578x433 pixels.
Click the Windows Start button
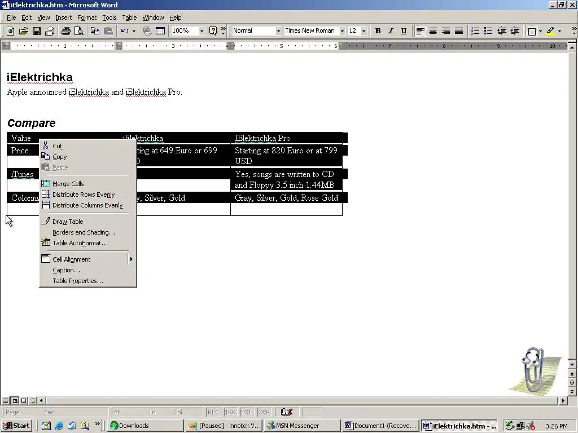17,426
